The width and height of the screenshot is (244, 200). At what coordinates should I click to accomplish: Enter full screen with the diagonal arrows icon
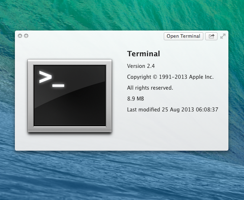(223, 36)
